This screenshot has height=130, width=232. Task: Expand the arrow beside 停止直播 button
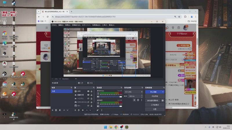point(163,92)
